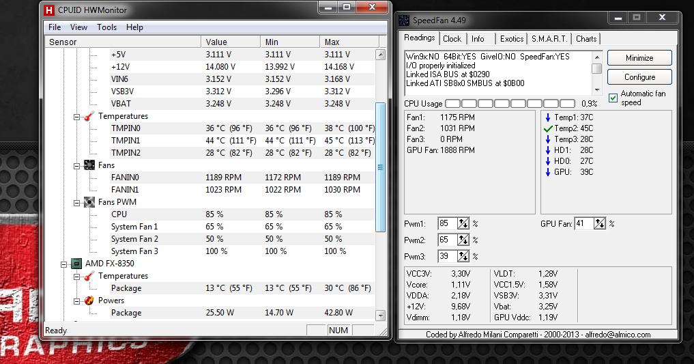Click the blue down arrow beside GPU temp
Viewport: 694px width, 364px height.
click(548, 172)
